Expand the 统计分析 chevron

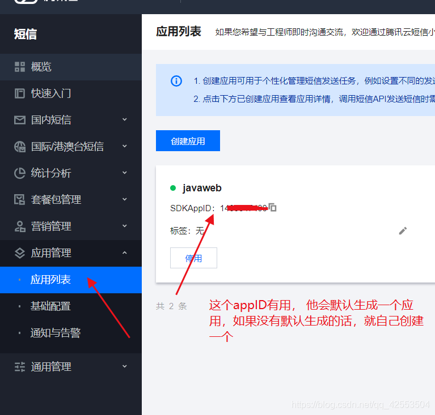tap(125, 173)
